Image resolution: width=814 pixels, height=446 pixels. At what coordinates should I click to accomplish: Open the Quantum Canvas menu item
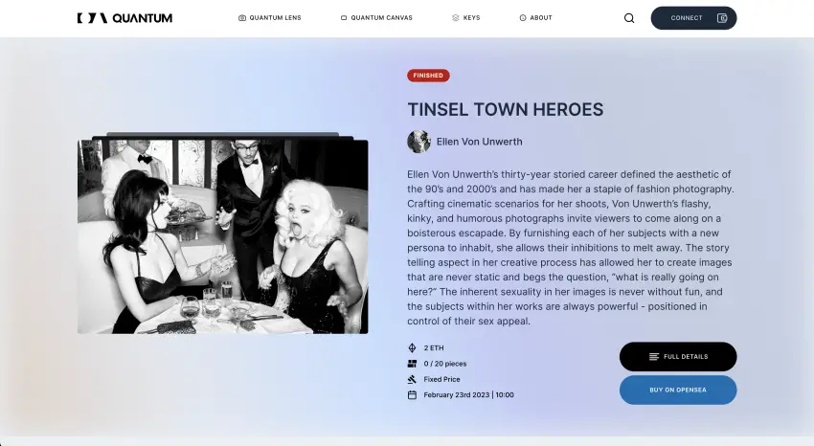[x=376, y=17]
